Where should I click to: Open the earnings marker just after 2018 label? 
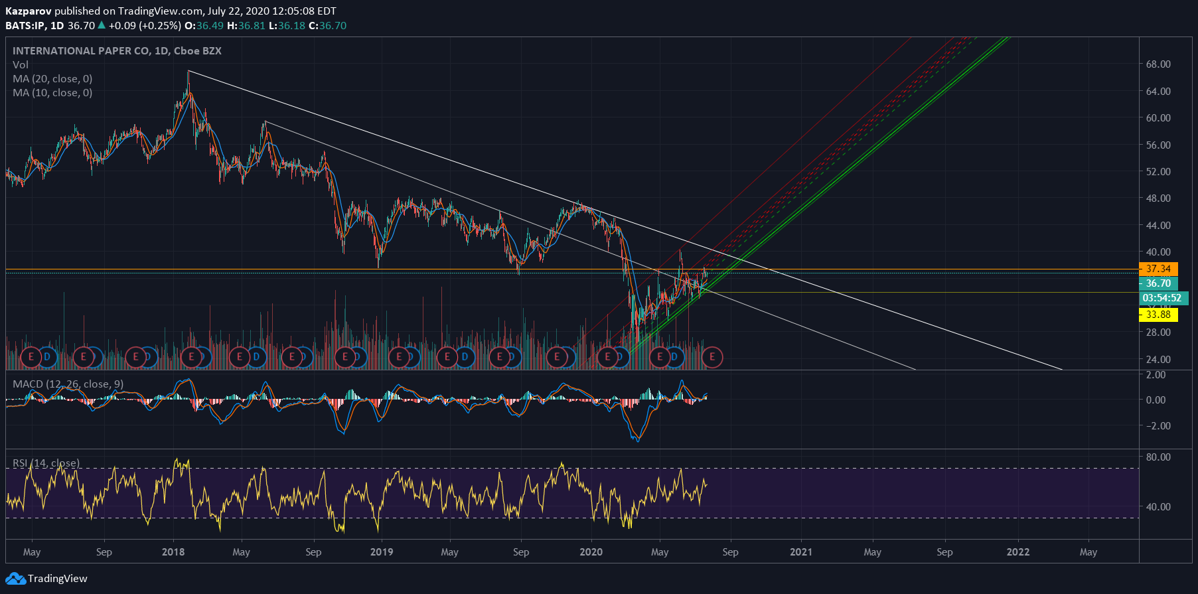pyautogui.click(x=191, y=357)
